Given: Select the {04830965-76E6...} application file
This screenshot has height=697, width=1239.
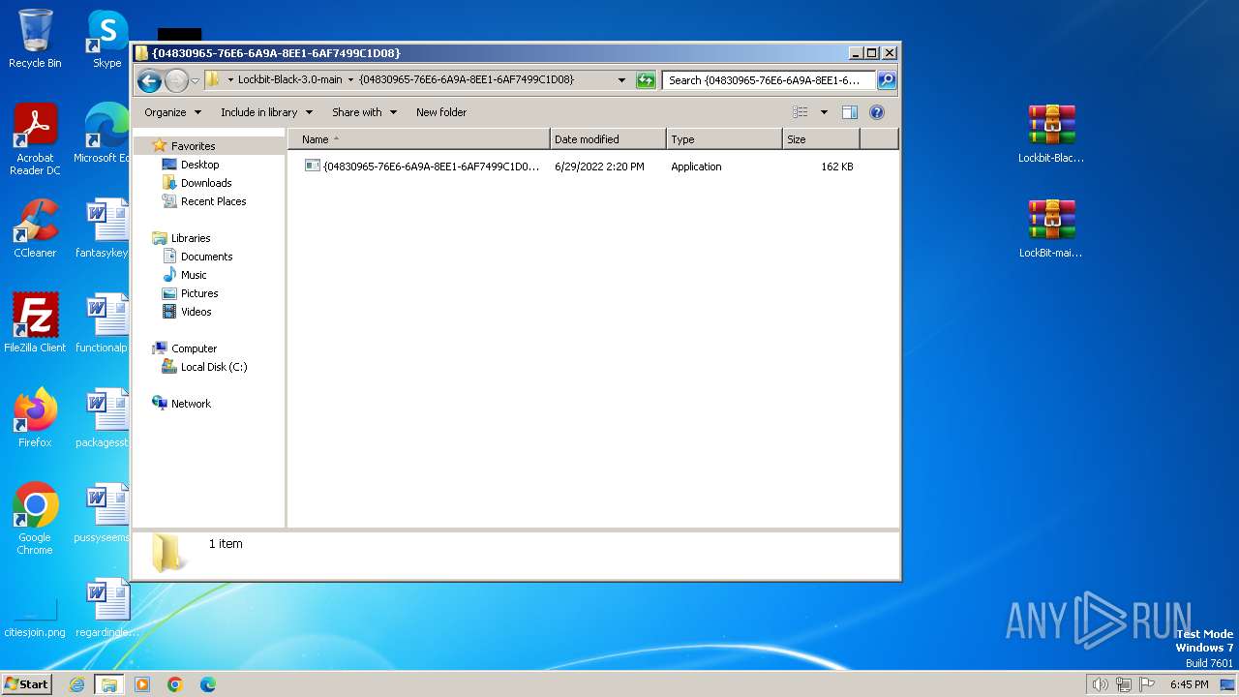Looking at the screenshot, I should [422, 167].
